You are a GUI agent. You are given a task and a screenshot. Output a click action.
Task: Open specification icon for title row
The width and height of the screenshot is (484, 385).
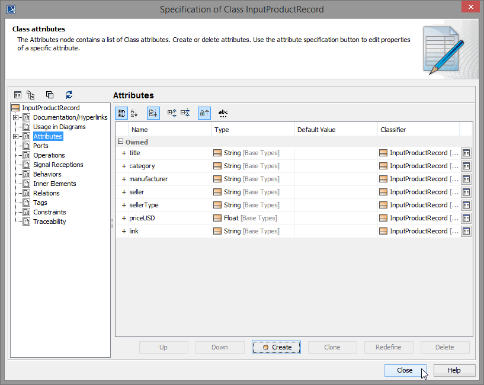466,153
